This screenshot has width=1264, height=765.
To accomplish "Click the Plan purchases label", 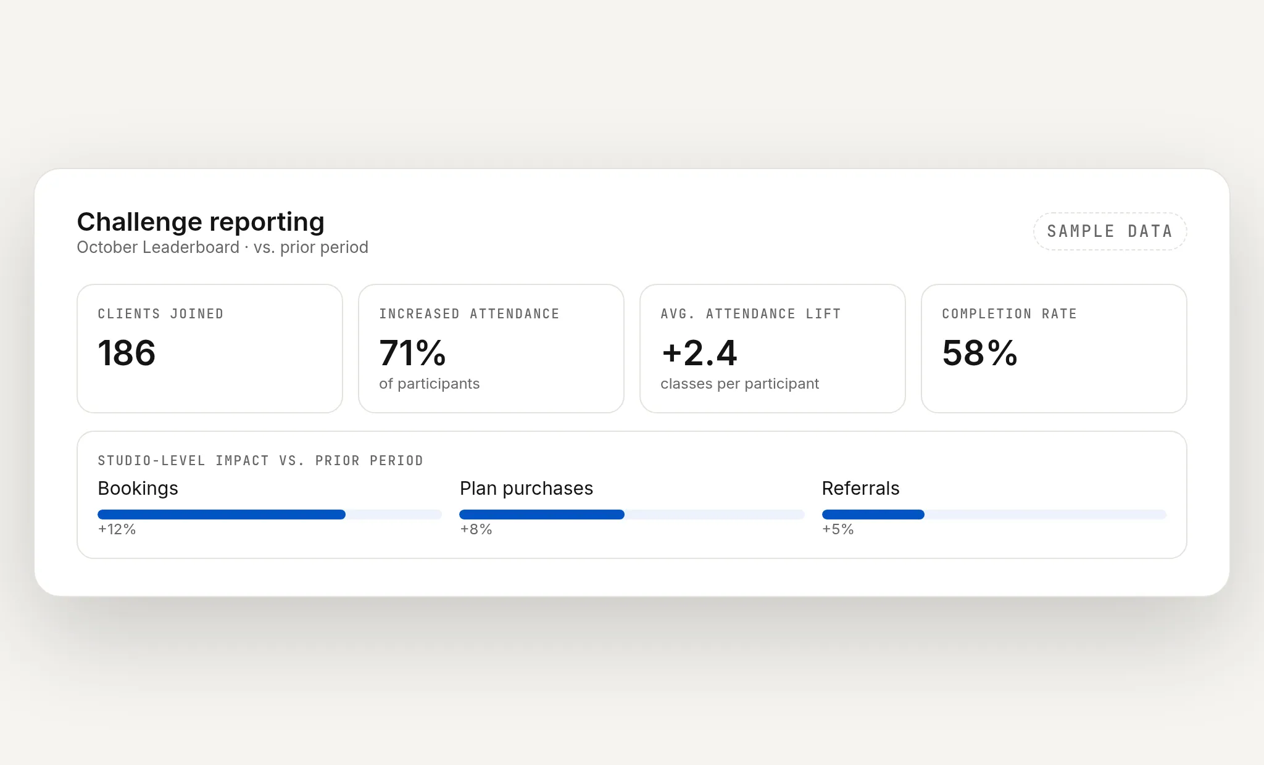I will (x=526, y=488).
